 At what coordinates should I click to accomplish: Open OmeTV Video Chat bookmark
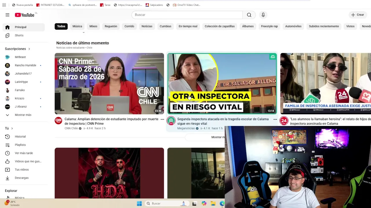pos(186,5)
